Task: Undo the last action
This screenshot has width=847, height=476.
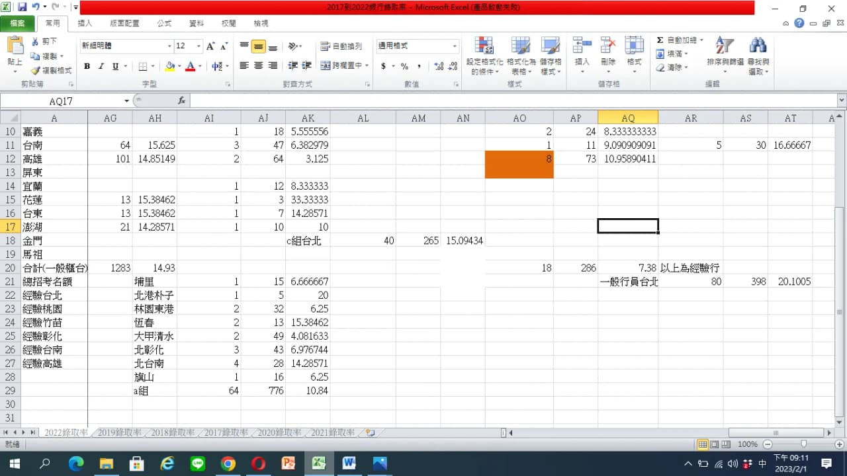Action: pyautogui.click(x=35, y=8)
